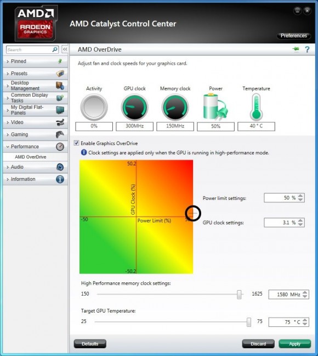Click the 150MHz memory clock readout
Viewport: 318px width, 356px height.
[x=175, y=126]
